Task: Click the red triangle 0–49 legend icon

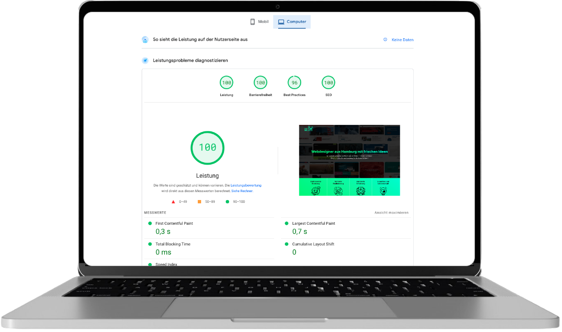Action: coord(173,202)
